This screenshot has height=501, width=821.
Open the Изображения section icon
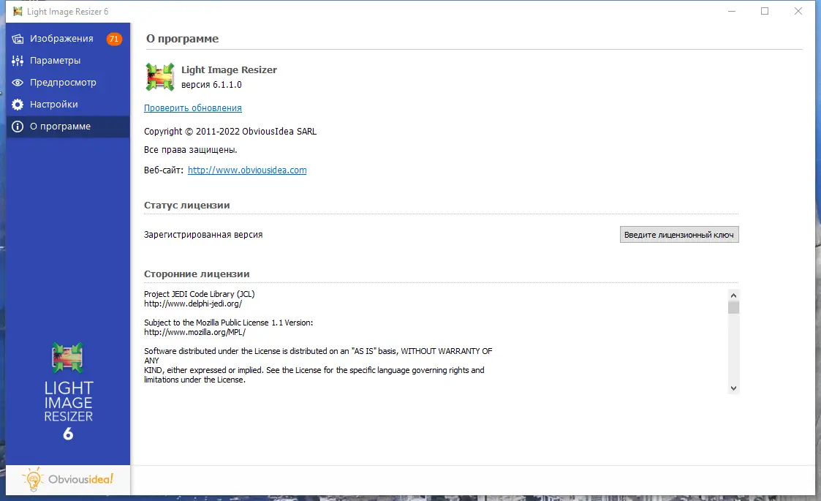pos(18,39)
